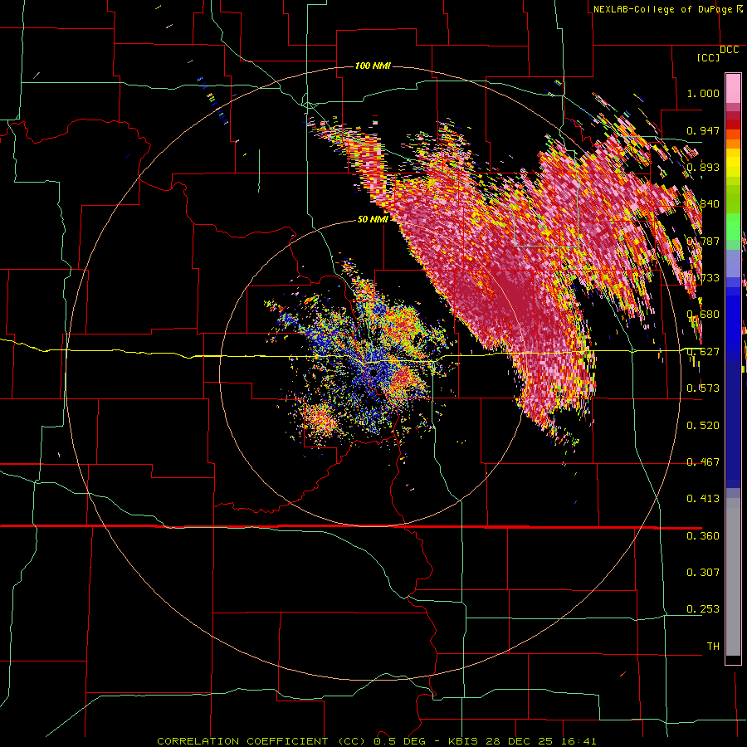This screenshot has width=747, height=747.
Task: Pick the light pink top segment of color bar
Action: [733, 89]
